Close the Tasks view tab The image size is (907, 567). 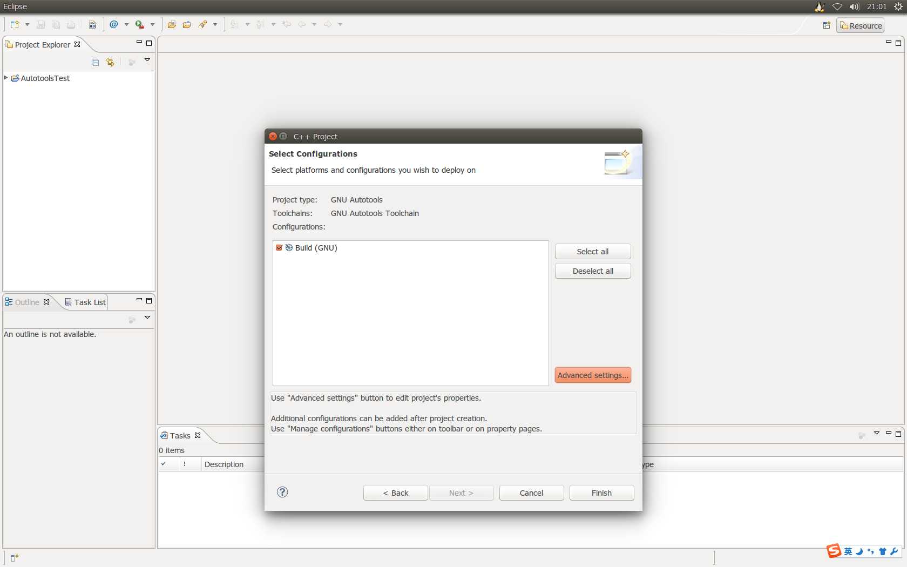tap(198, 435)
